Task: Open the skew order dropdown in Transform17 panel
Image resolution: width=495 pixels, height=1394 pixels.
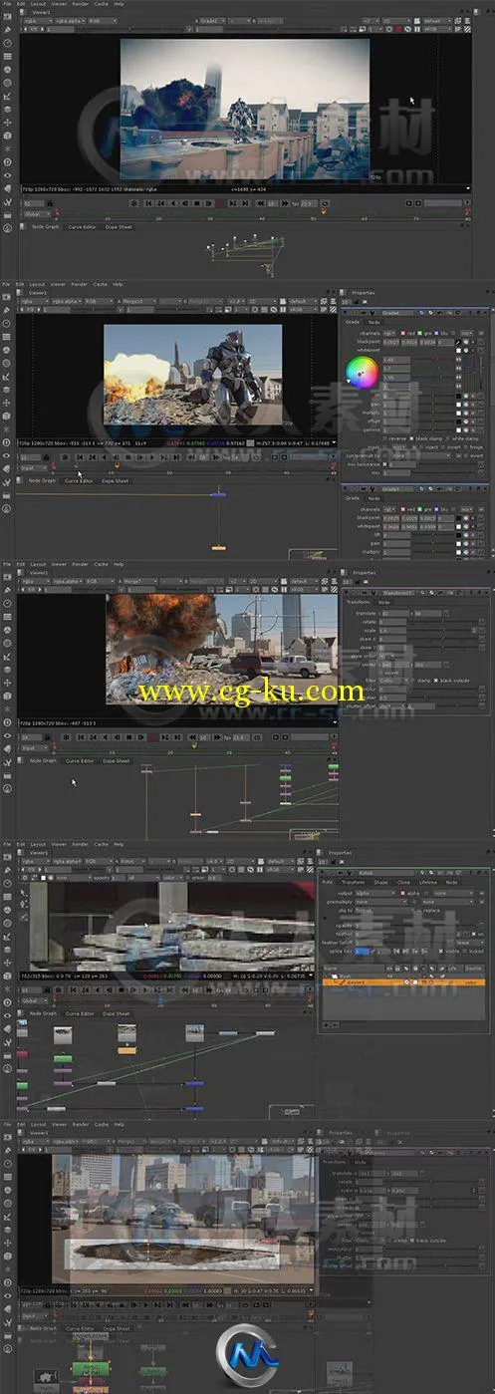Action: 386,656
